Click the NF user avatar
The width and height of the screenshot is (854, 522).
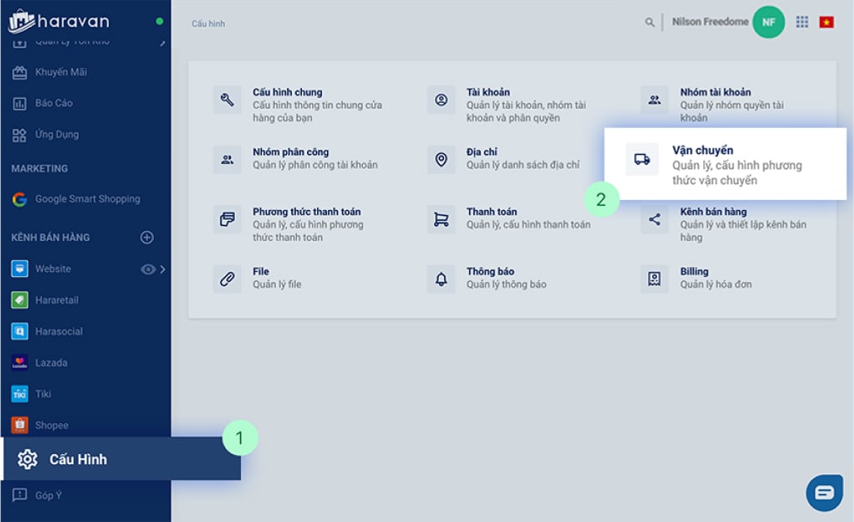point(769,22)
